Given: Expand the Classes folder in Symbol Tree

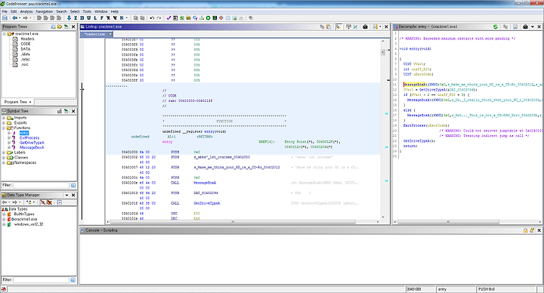Looking at the screenshot, I should [x=4, y=157].
